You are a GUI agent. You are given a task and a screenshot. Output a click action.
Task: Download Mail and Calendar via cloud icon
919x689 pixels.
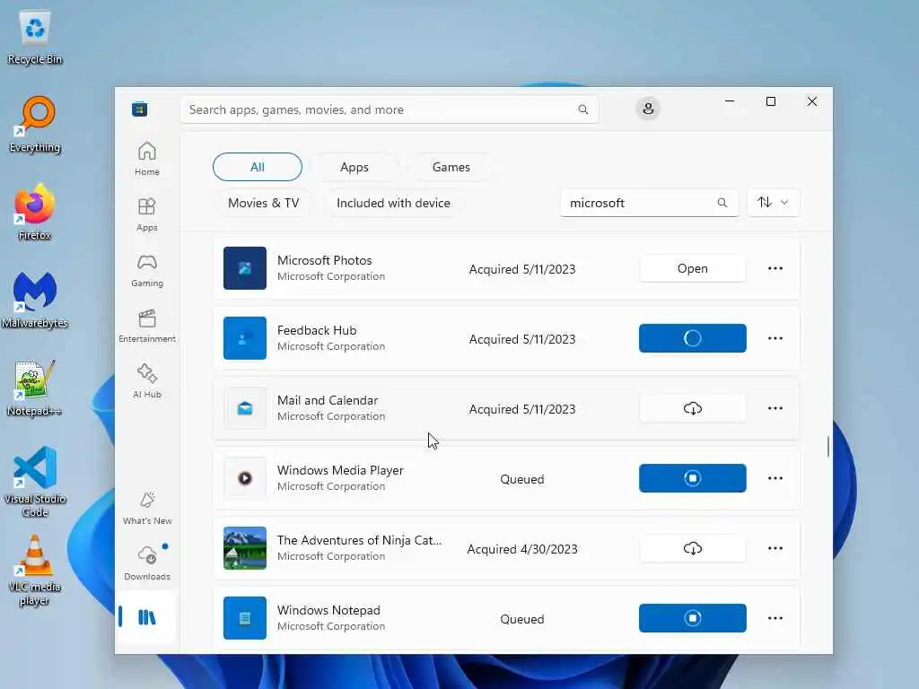[x=692, y=408]
